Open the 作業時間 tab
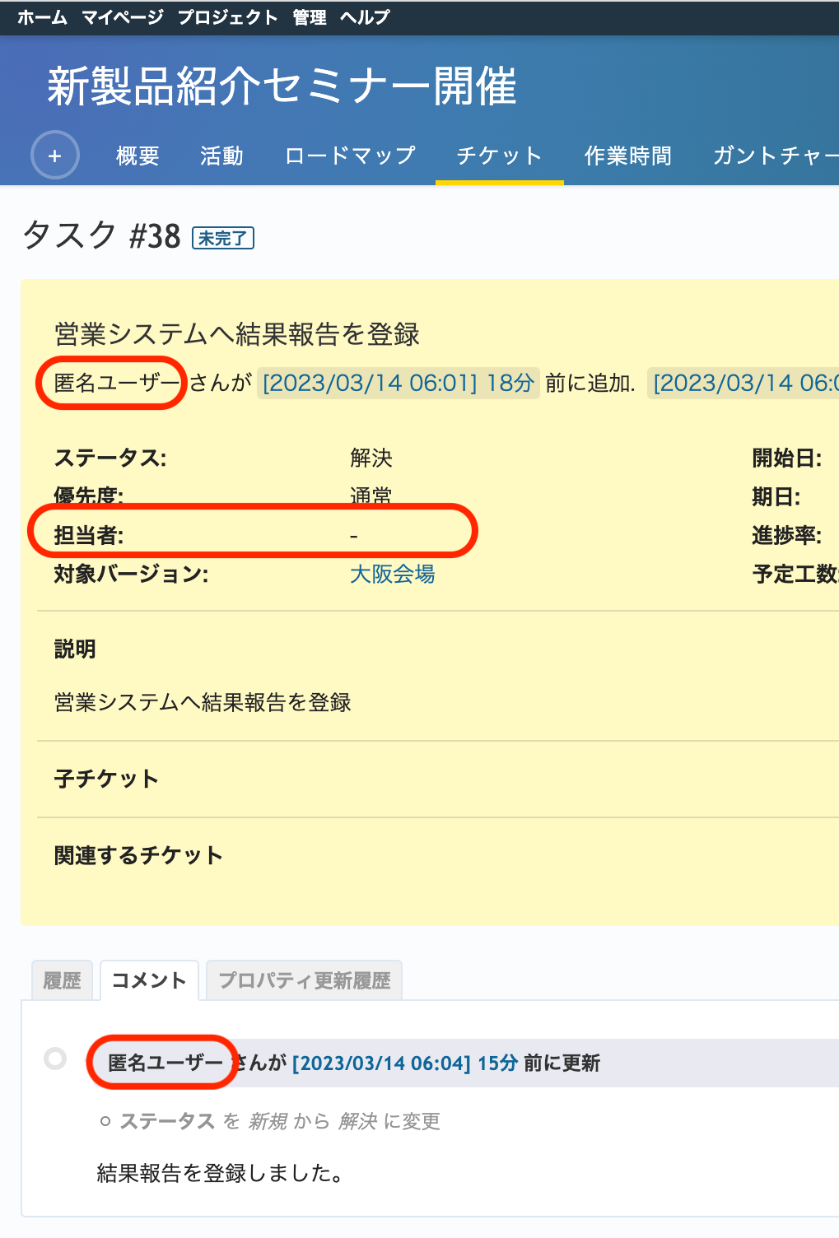This screenshot has height=1238, width=839. coord(627,156)
